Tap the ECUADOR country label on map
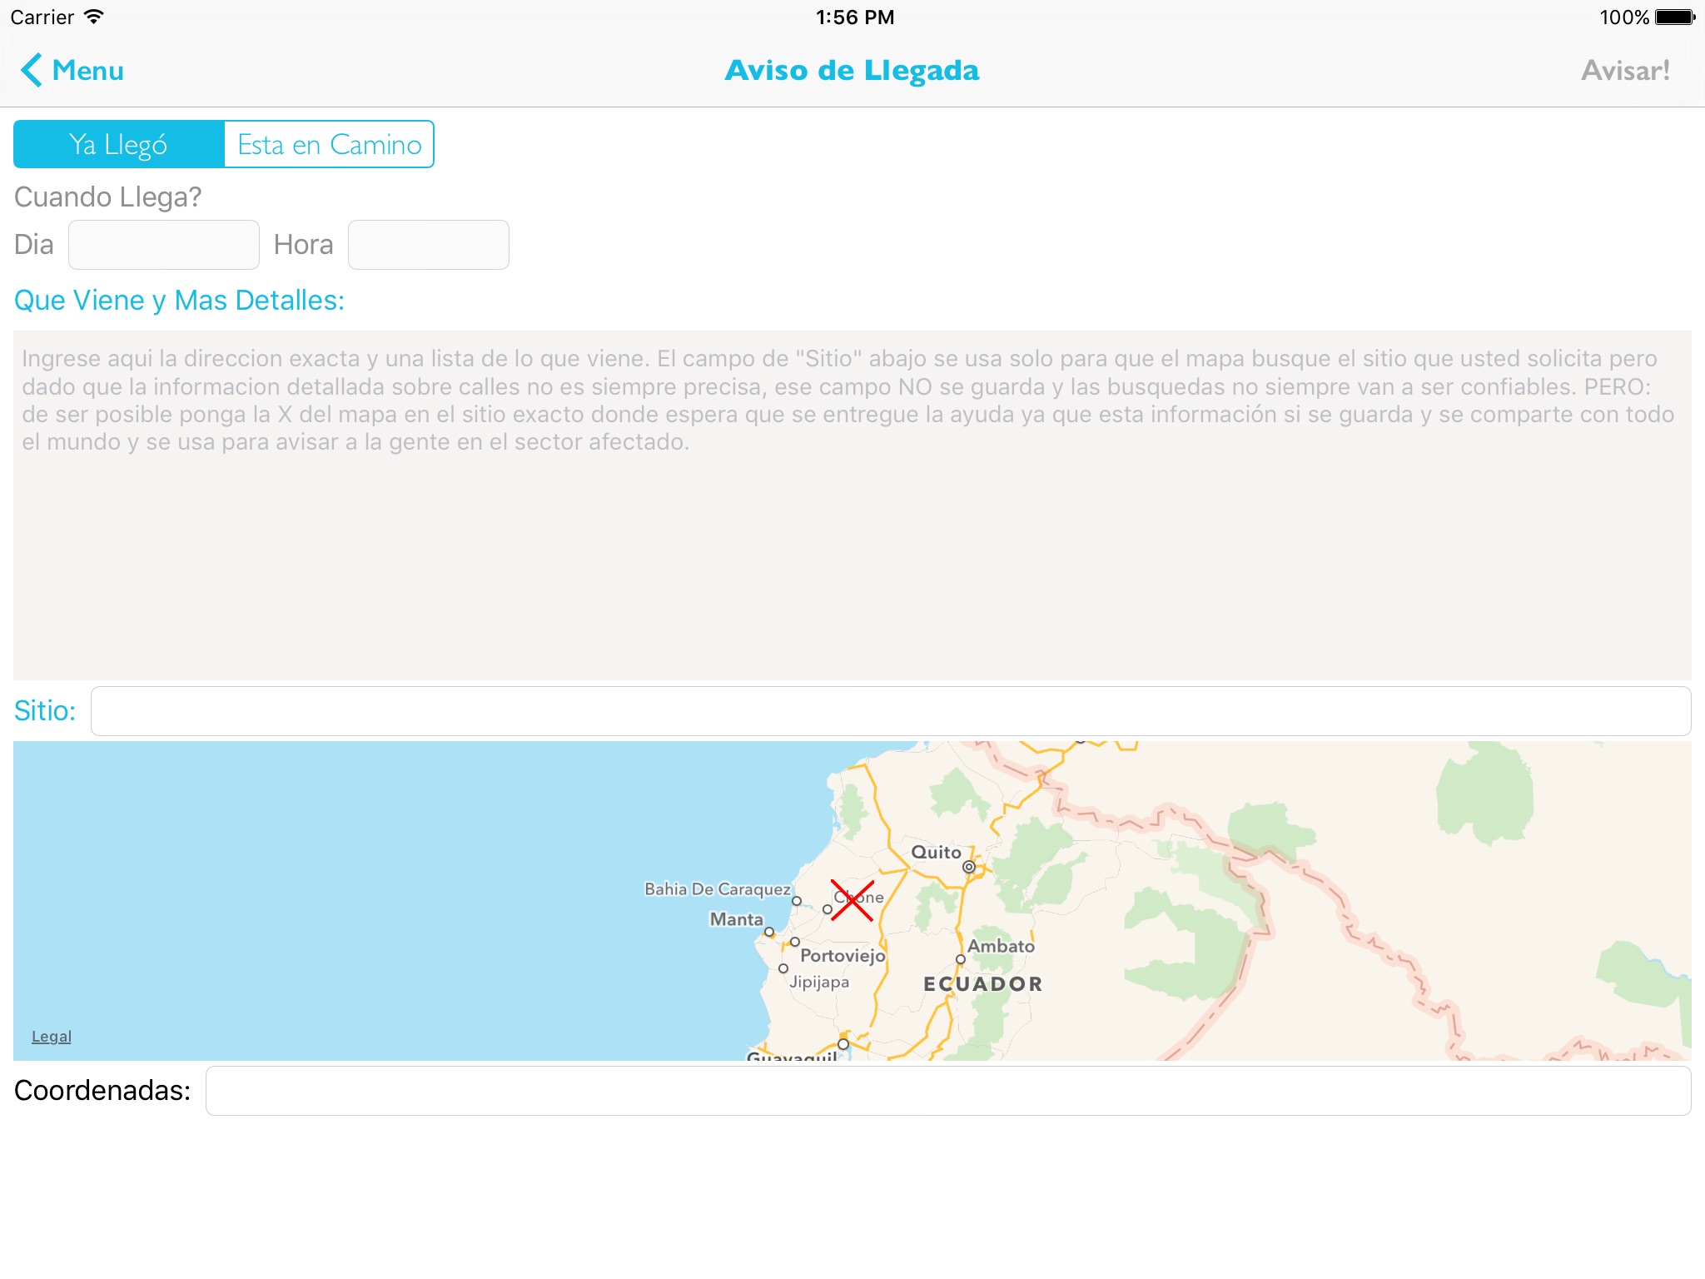The image size is (1705, 1279). pos(982,984)
